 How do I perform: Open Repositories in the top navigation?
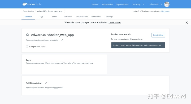(107, 4)
